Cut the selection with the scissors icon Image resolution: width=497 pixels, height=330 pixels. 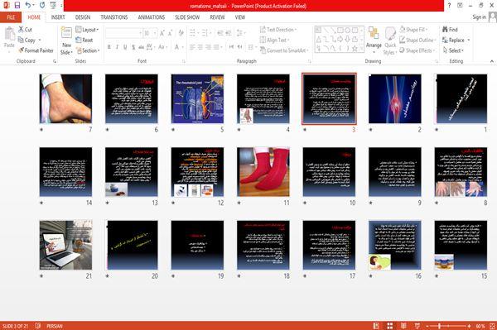22,30
